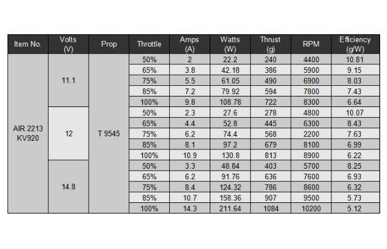
Task: Click the Item No. column header
Action: tap(28, 44)
